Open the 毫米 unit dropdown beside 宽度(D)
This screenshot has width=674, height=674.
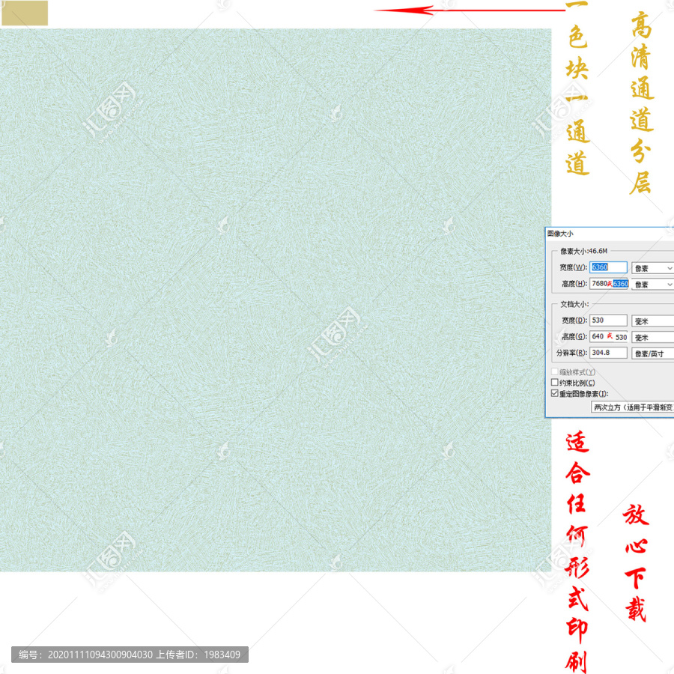(652, 321)
